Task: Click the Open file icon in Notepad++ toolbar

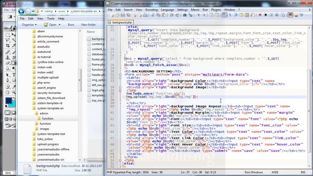Action: pos(117,15)
